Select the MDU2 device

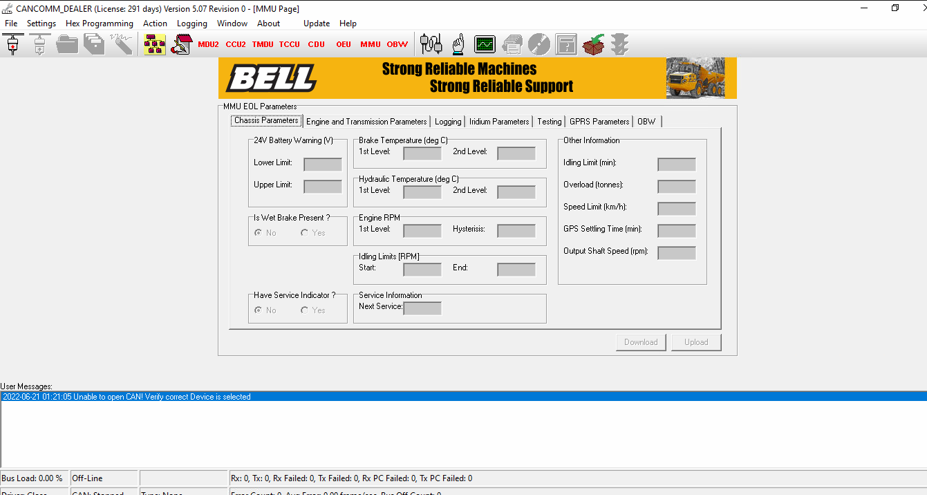click(x=208, y=44)
